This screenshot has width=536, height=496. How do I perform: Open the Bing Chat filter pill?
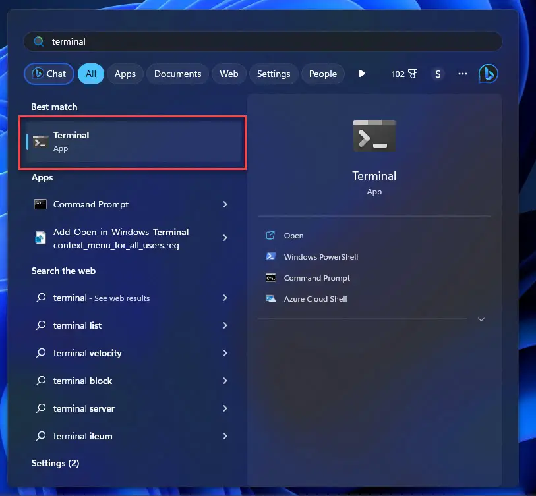click(49, 74)
